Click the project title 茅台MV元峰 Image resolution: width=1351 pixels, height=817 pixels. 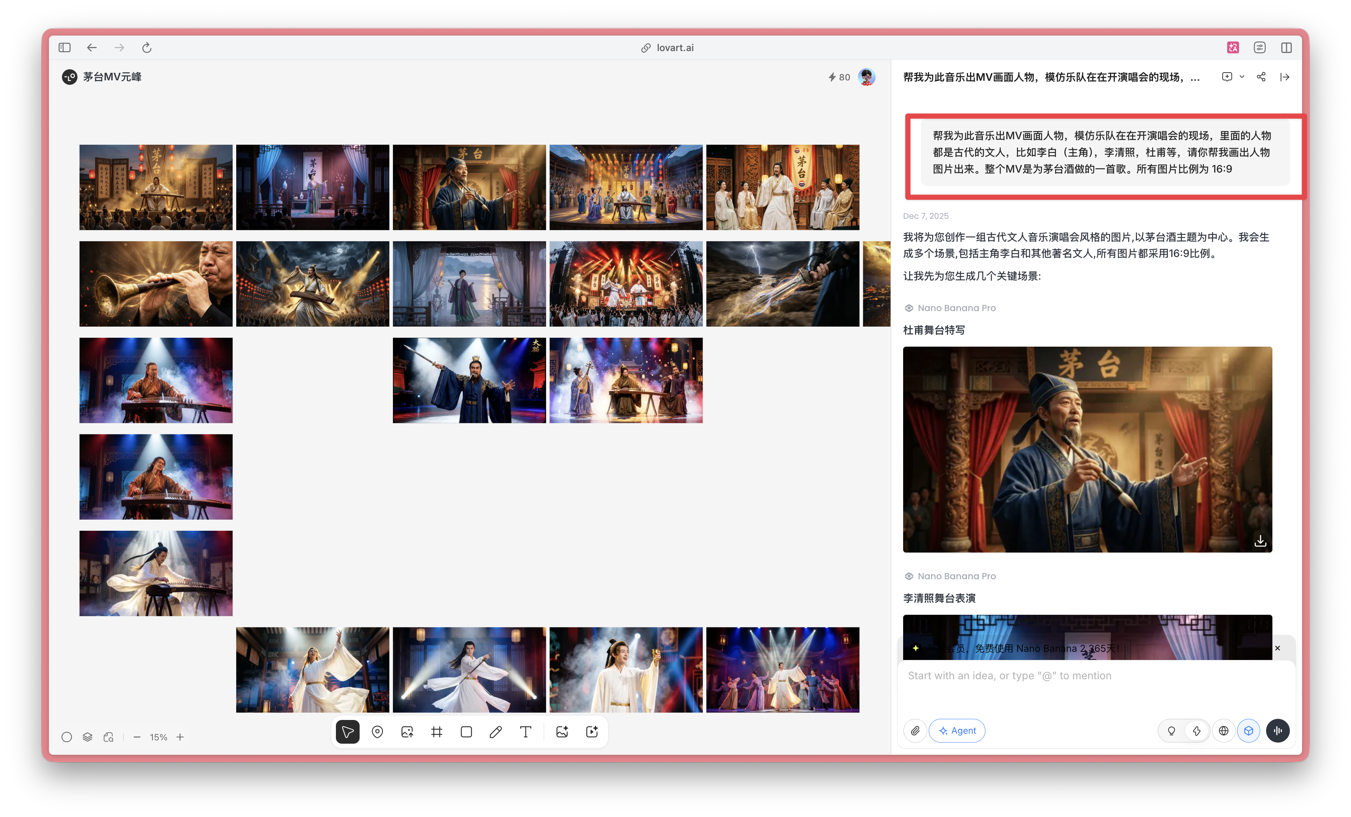click(x=112, y=77)
